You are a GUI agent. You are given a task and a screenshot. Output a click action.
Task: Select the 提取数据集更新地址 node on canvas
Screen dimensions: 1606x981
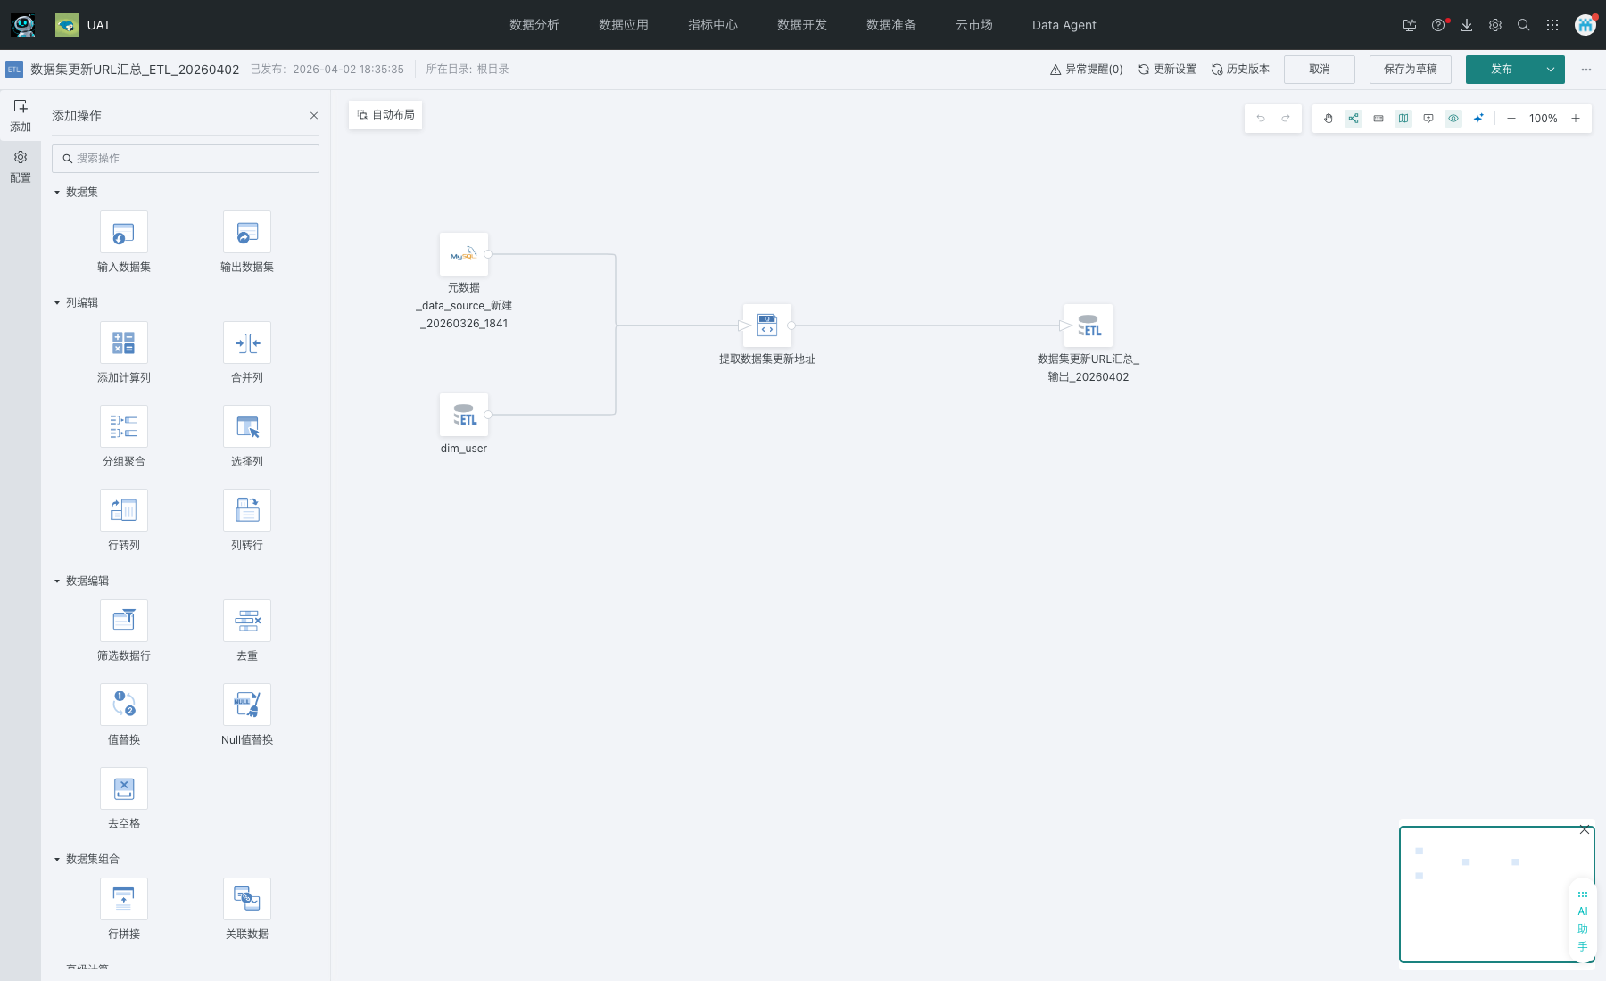click(767, 326)
